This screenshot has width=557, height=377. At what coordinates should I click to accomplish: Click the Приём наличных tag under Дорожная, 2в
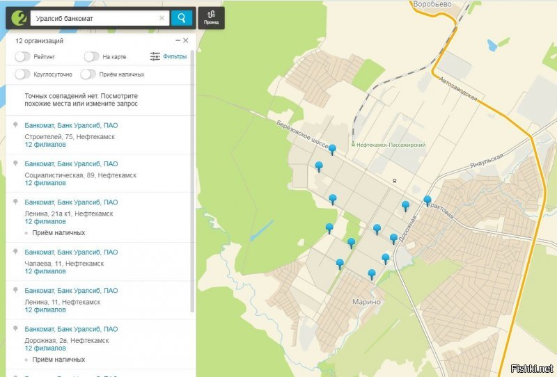pos(58,360)
